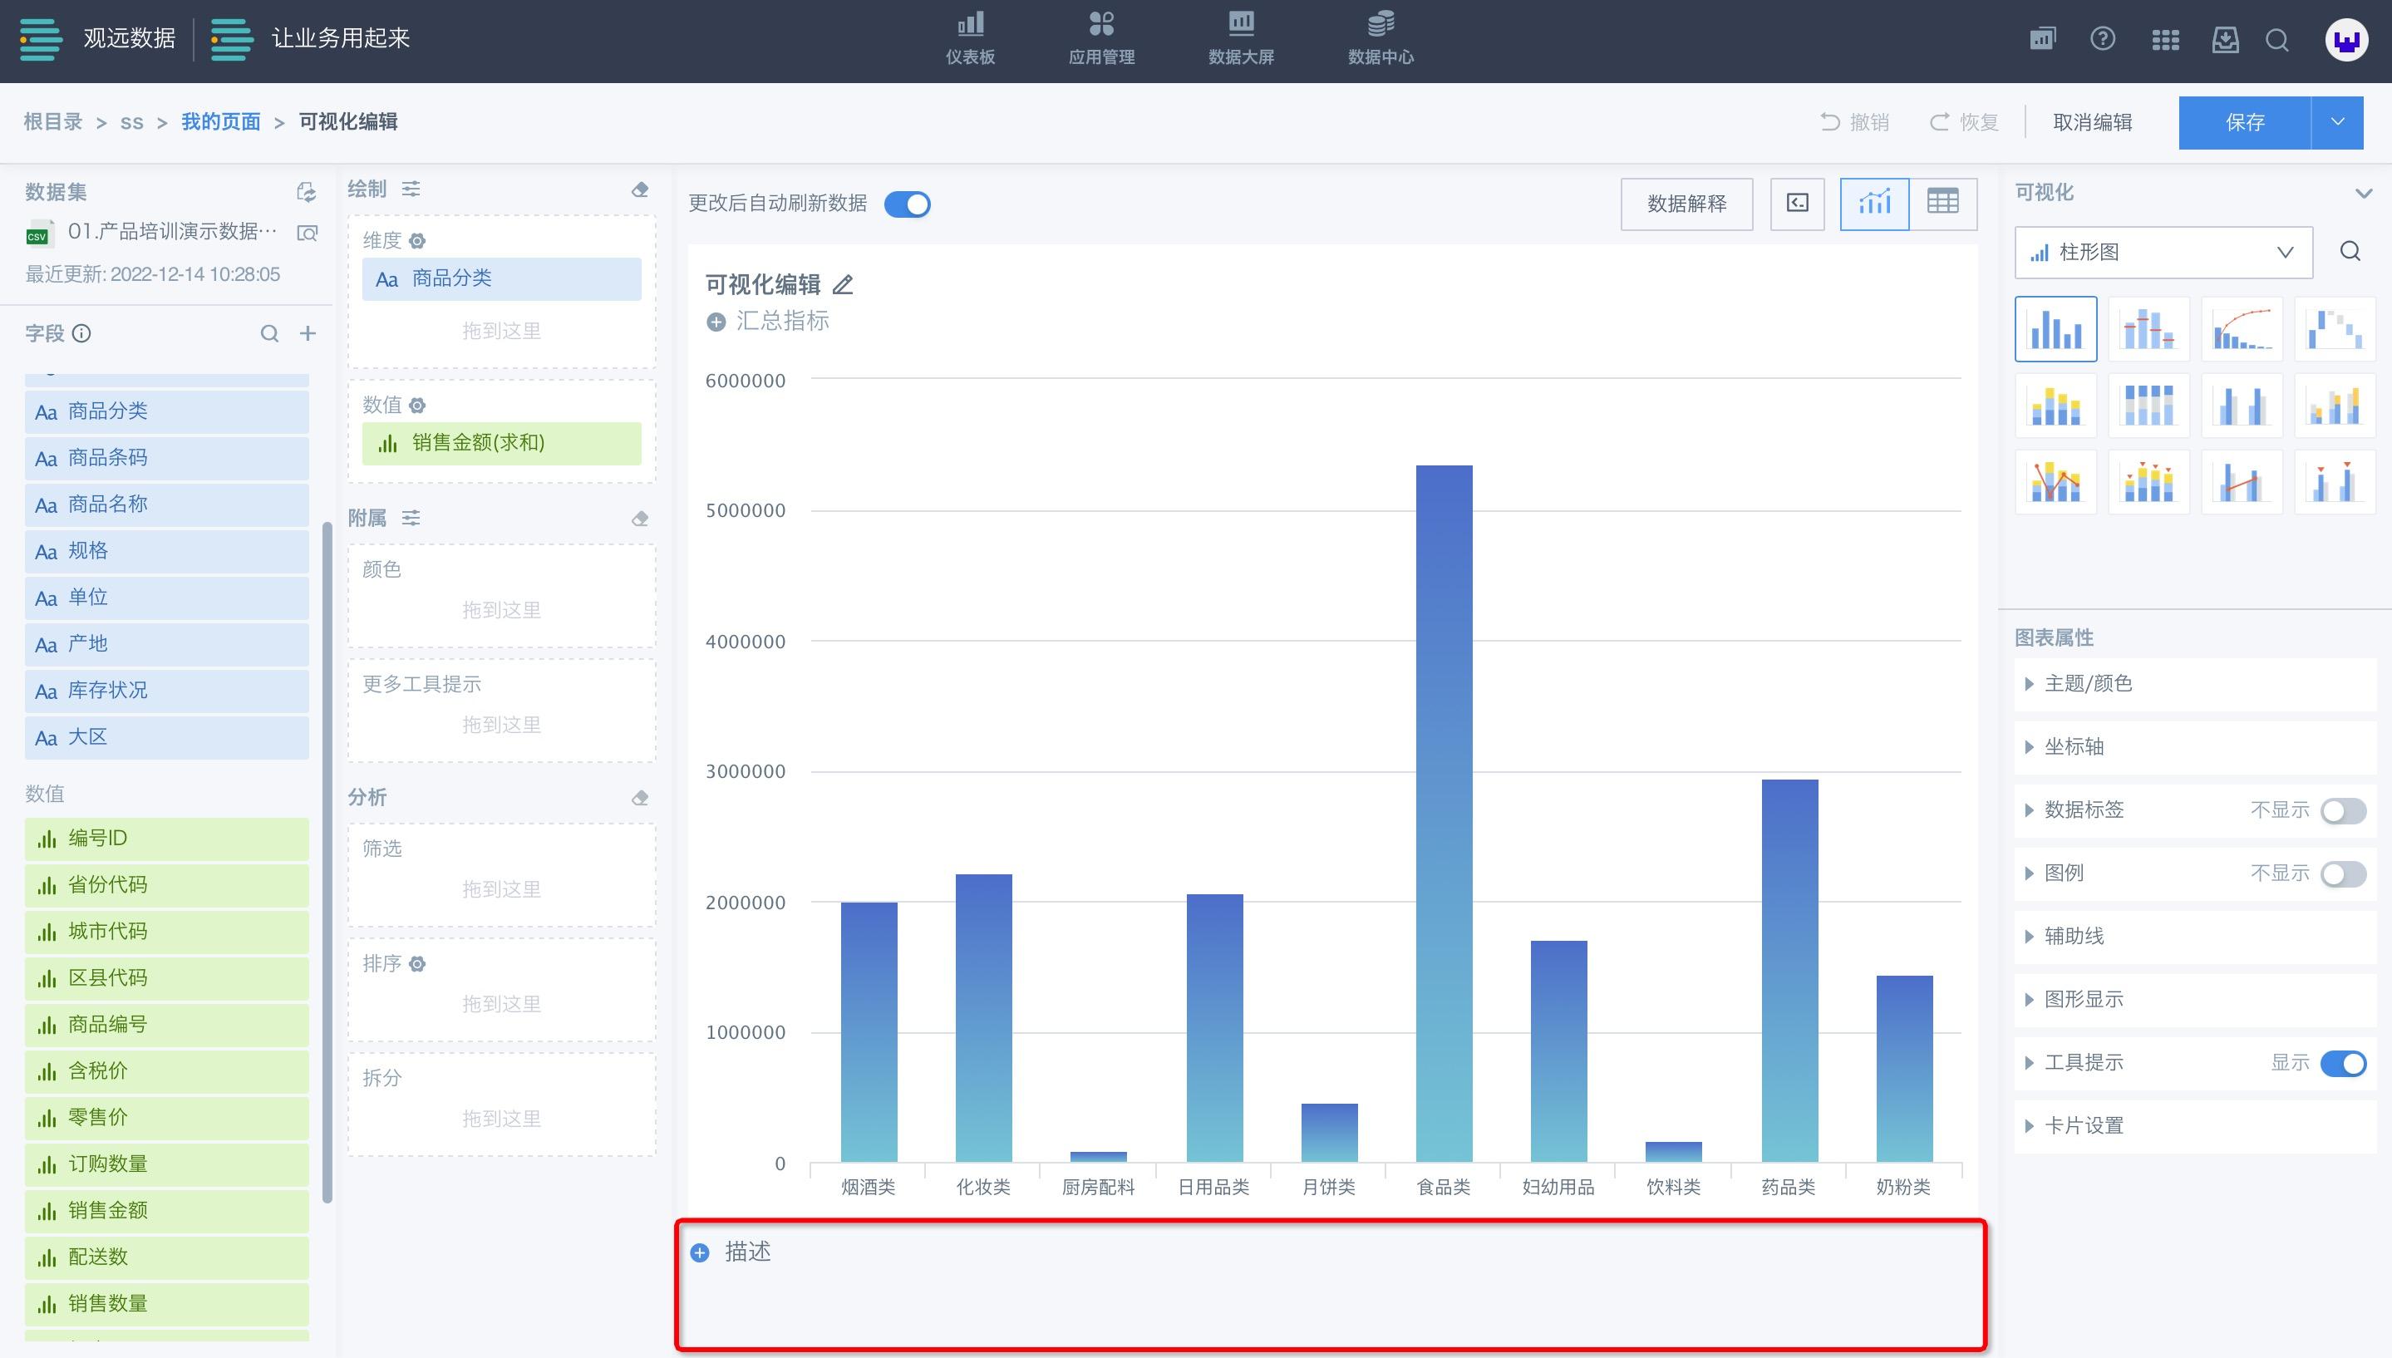2392x1358 pixels.
Task: Go to 数据中心 in top navigation
Action: click(1381, 39)
